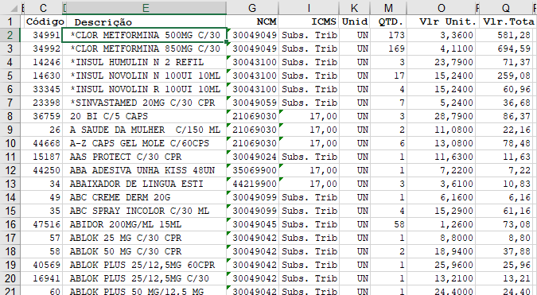
Task: Select row 1 header
Action: pos(10,22)
